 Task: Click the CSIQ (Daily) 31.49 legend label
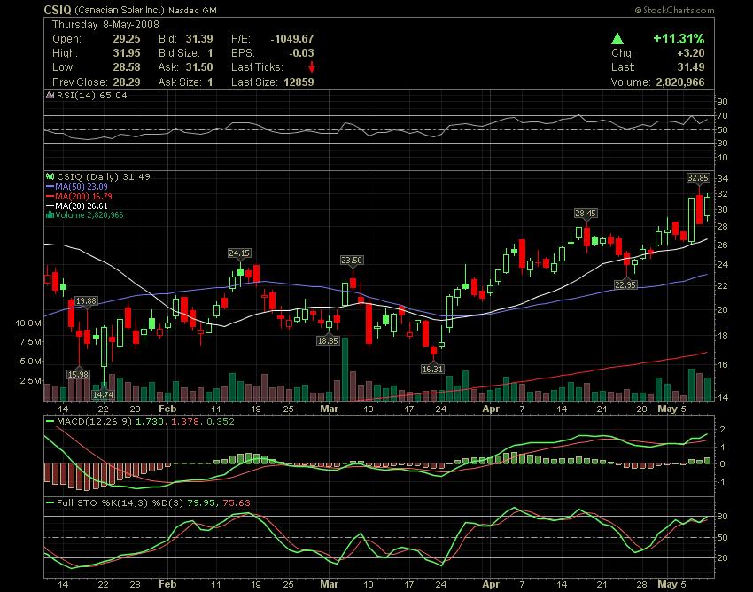click(x=104, y=177)
